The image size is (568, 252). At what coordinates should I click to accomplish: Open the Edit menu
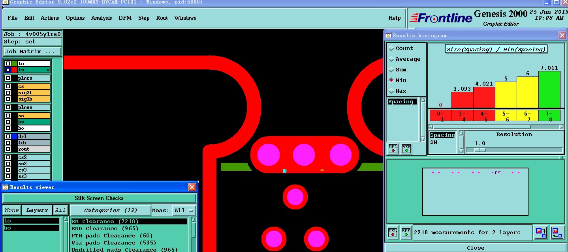[29, 18]
